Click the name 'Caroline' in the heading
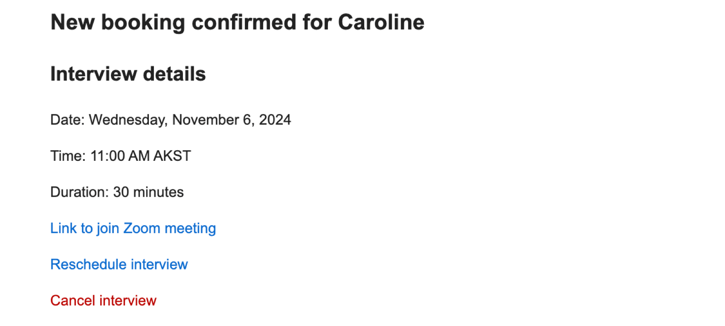This screenshot has height=326, width=725. [x=381, y=22]
